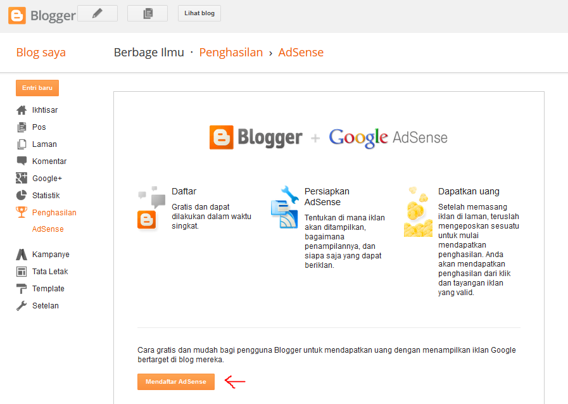Open the Statistik menu item
The image size is (568, 404).
coord(46,195)
